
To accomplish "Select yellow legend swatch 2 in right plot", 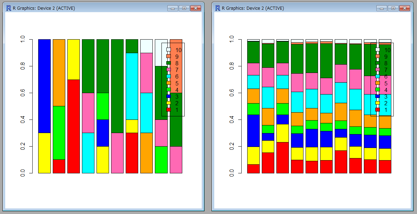I will click(x=377, y=103).
